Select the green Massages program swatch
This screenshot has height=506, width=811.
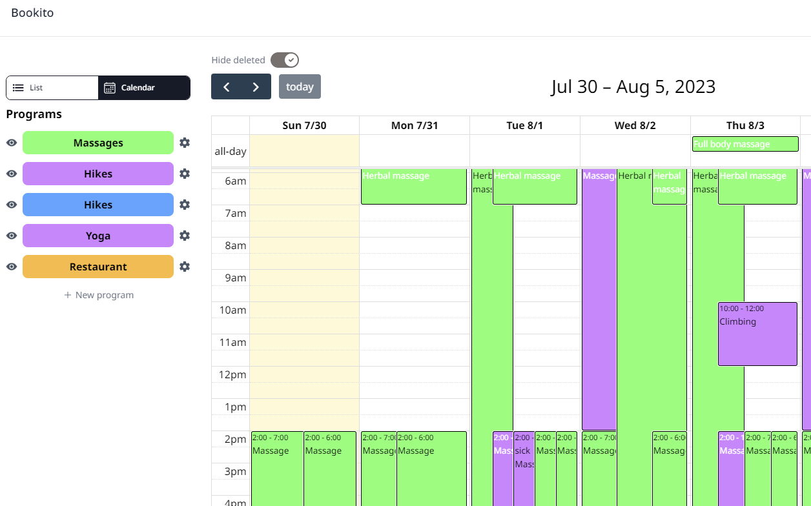98,143
